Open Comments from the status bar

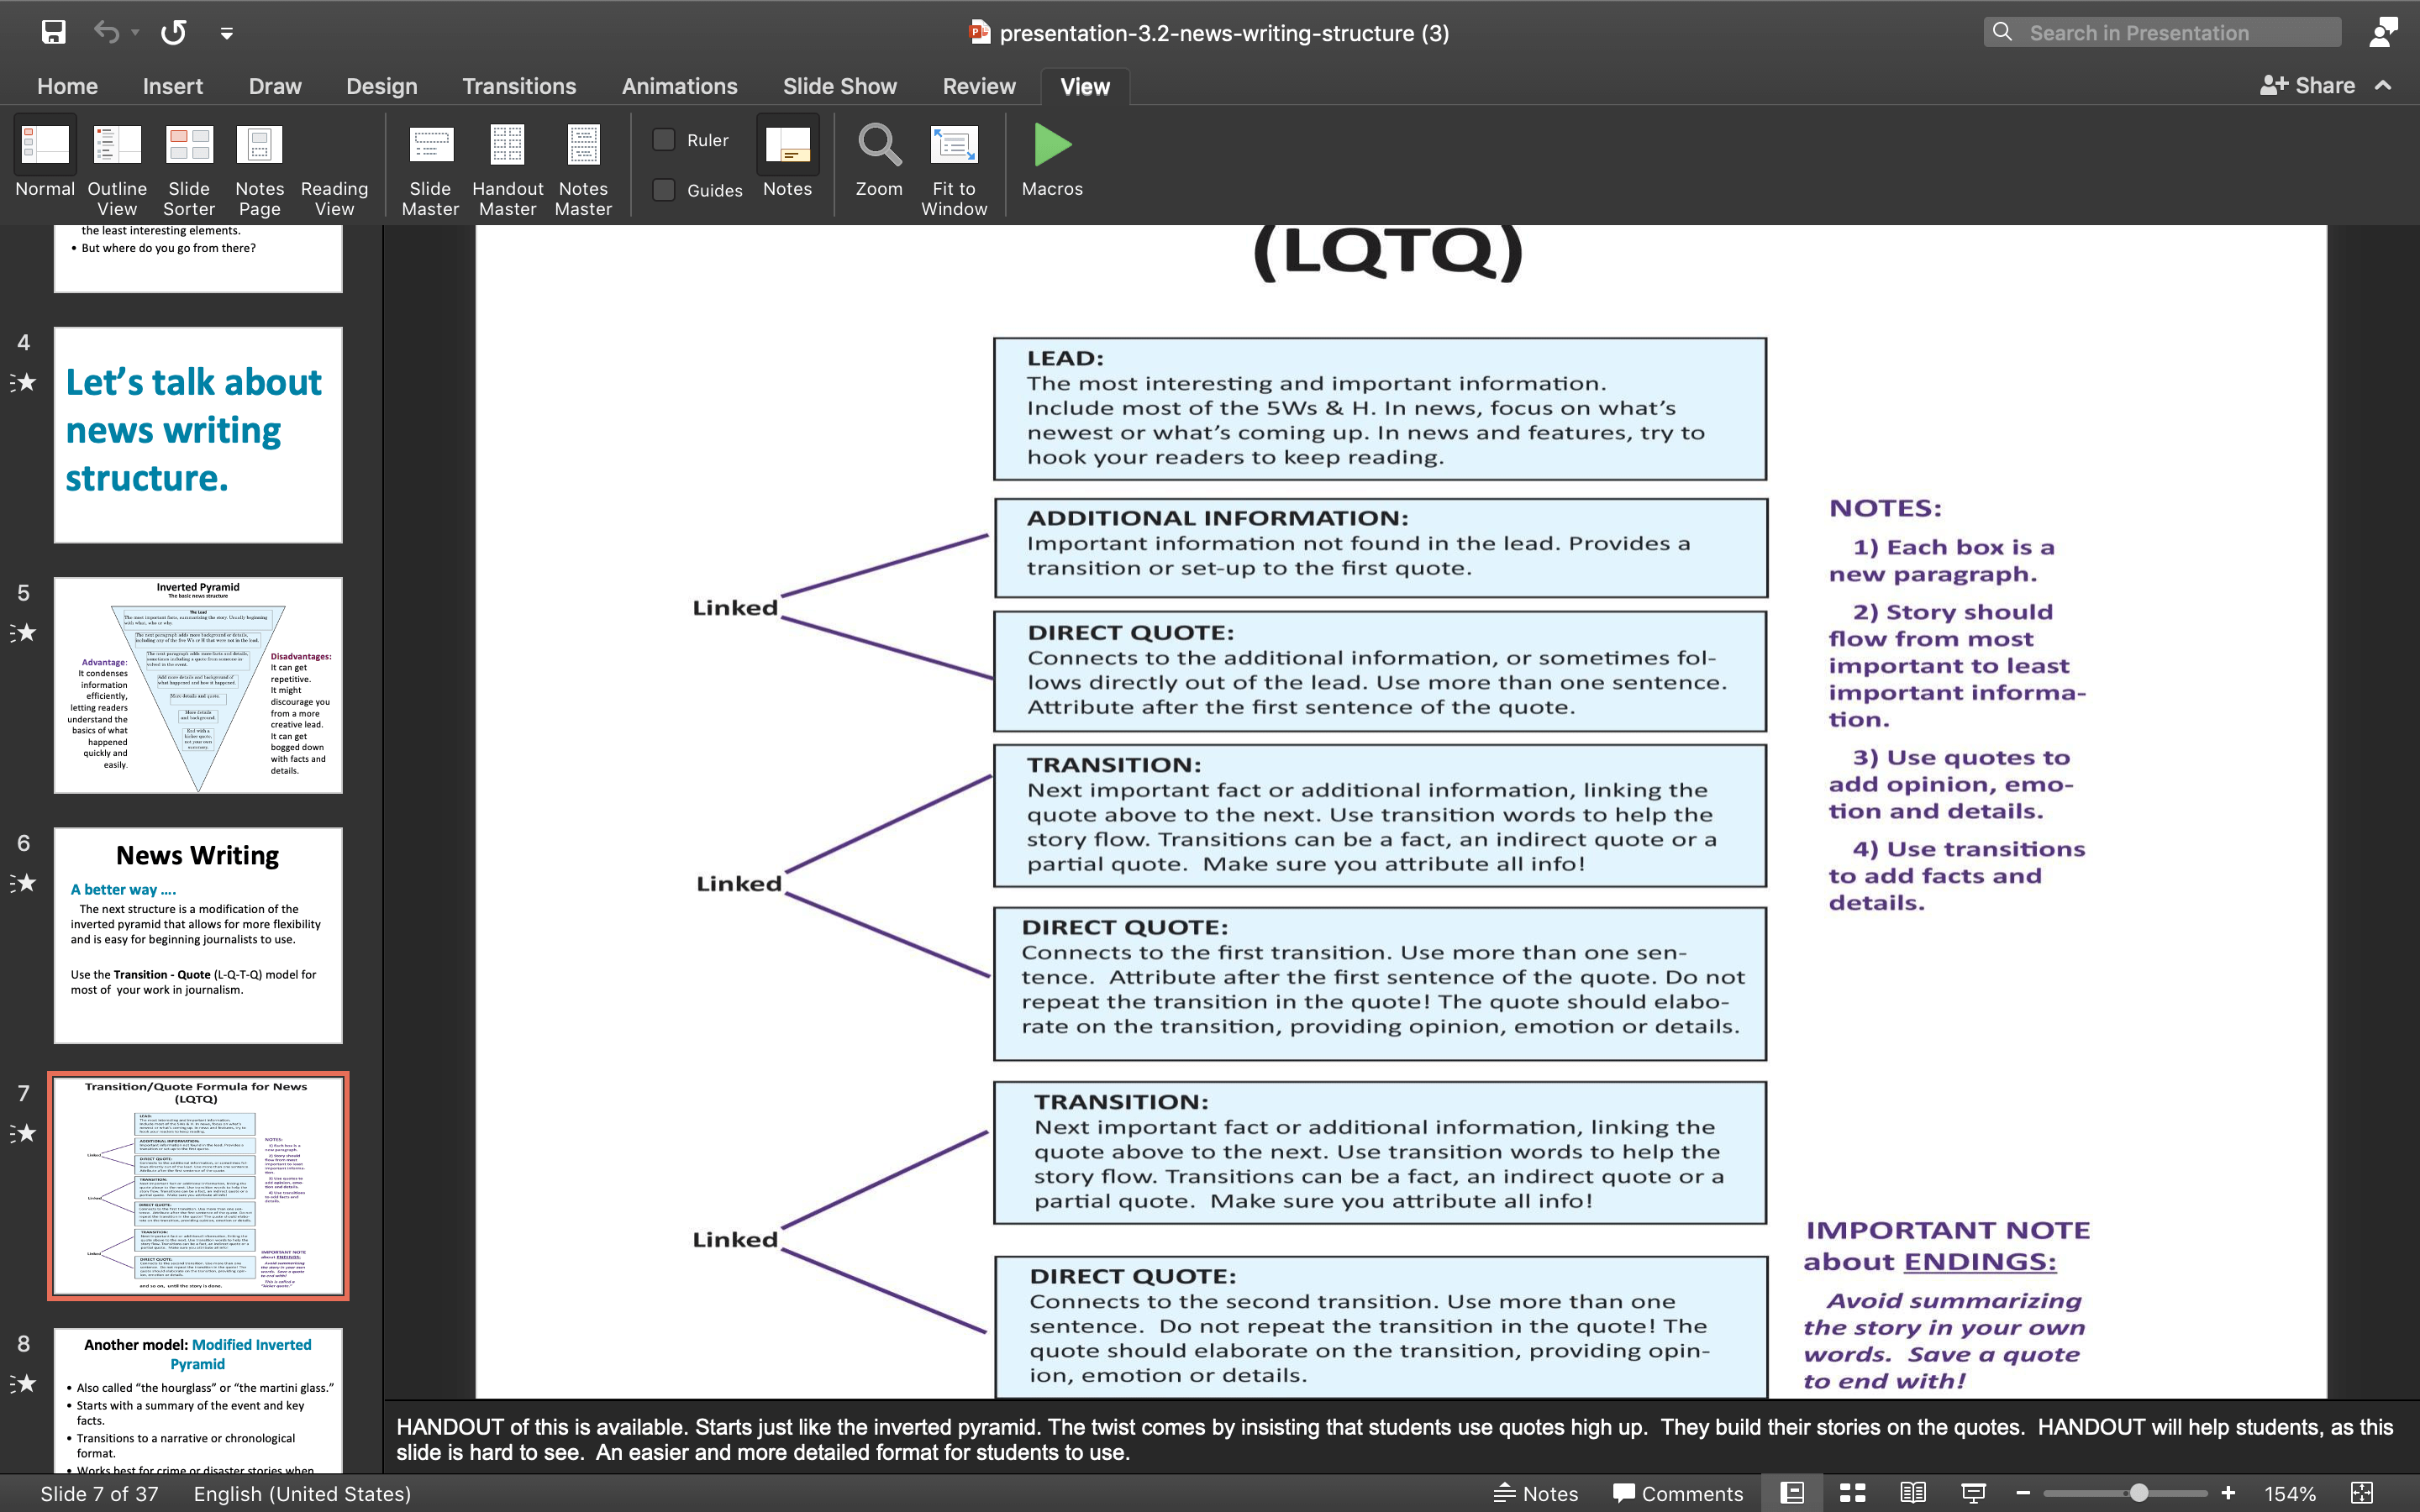pos(1678,1493)
